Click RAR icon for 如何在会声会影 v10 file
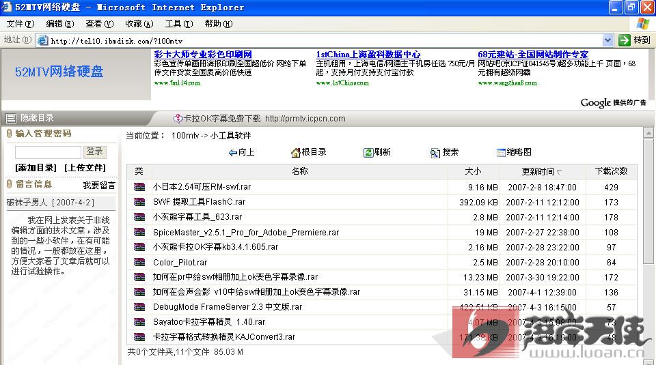656x365 pixels. tap(139, 292)
